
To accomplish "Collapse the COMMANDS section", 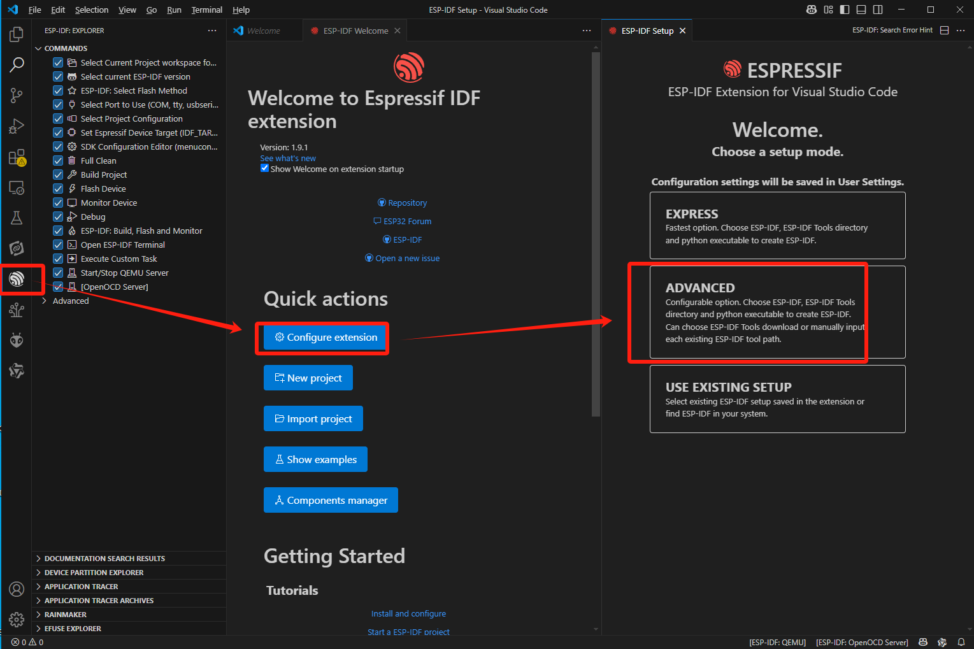I will (129, 48).
